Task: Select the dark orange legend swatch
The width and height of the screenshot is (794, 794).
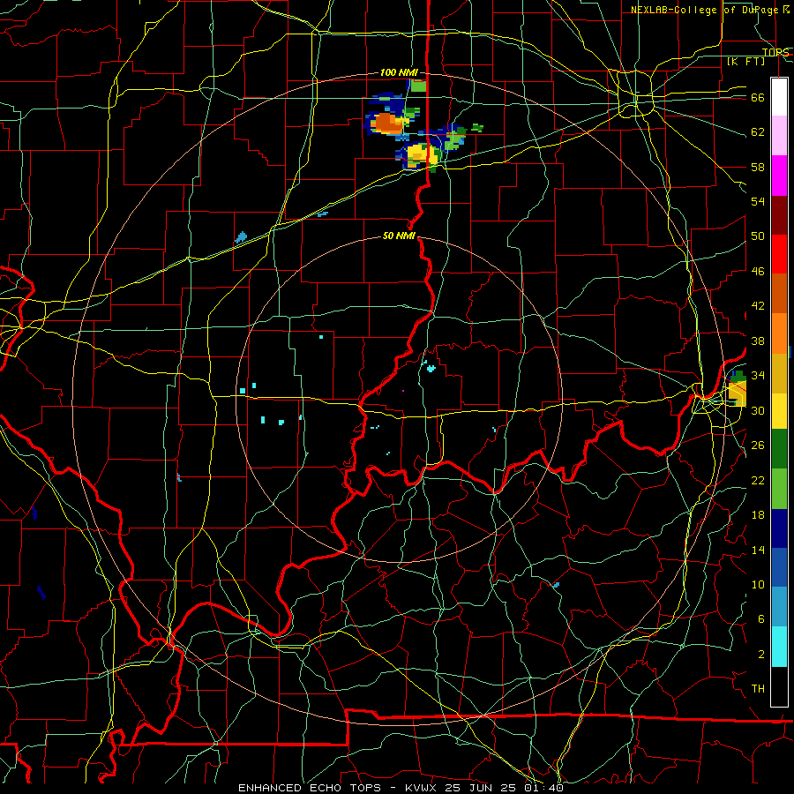Action: tap(779, 293)
